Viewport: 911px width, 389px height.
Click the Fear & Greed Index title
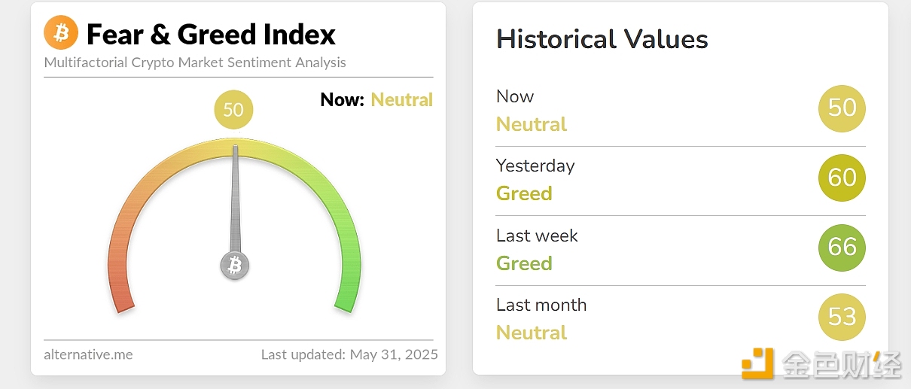pyautogui.click(x=211, y=35)
